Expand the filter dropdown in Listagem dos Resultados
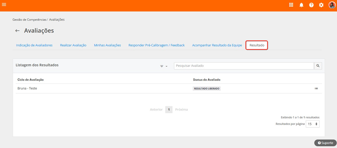The image size is (337, 148). tap(164, 66)
